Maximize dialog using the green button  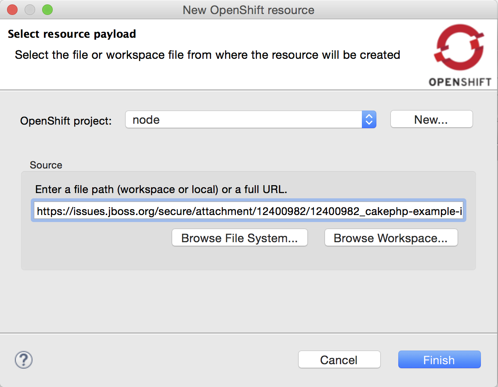47,10
